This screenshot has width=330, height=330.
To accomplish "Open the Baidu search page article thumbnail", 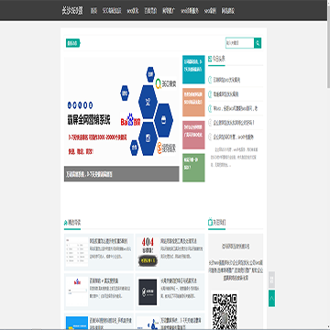I will (x=77, y=291).
